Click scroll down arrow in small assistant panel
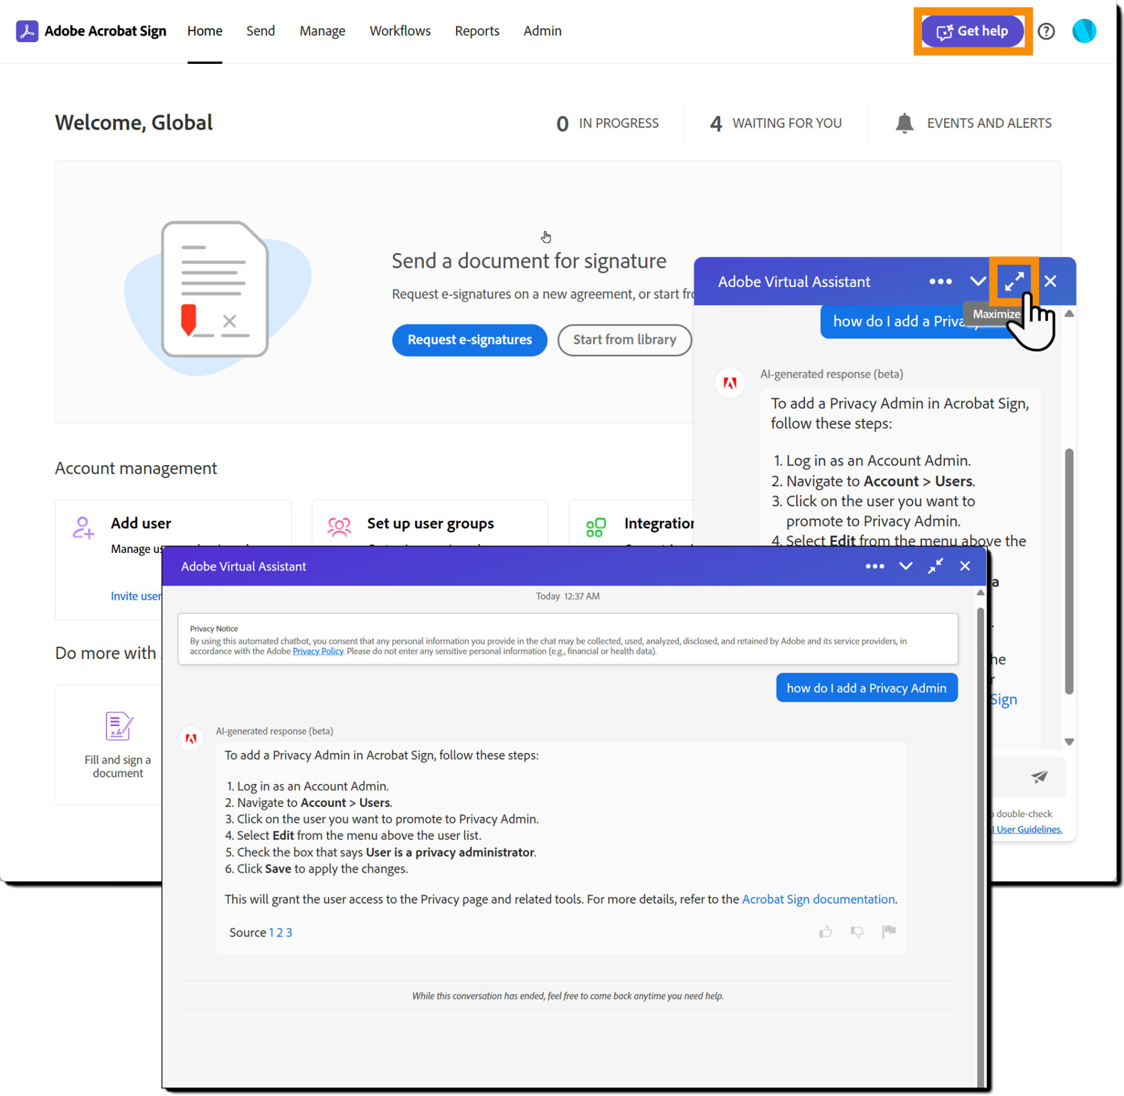The width and height of the screenshot is (1124, 1096). (x=1069, y=742)
